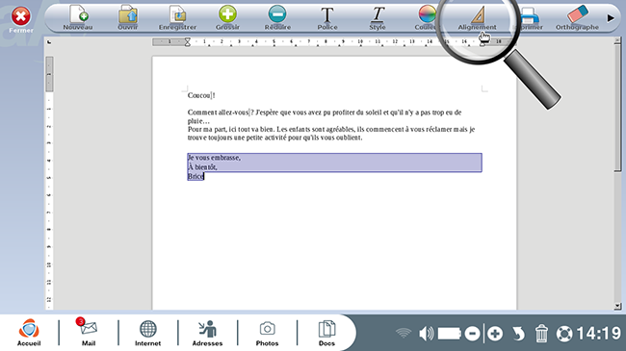Click the tab-stop type selector left of ruler
The image size is (626, 351).
[x=49, y=42]
